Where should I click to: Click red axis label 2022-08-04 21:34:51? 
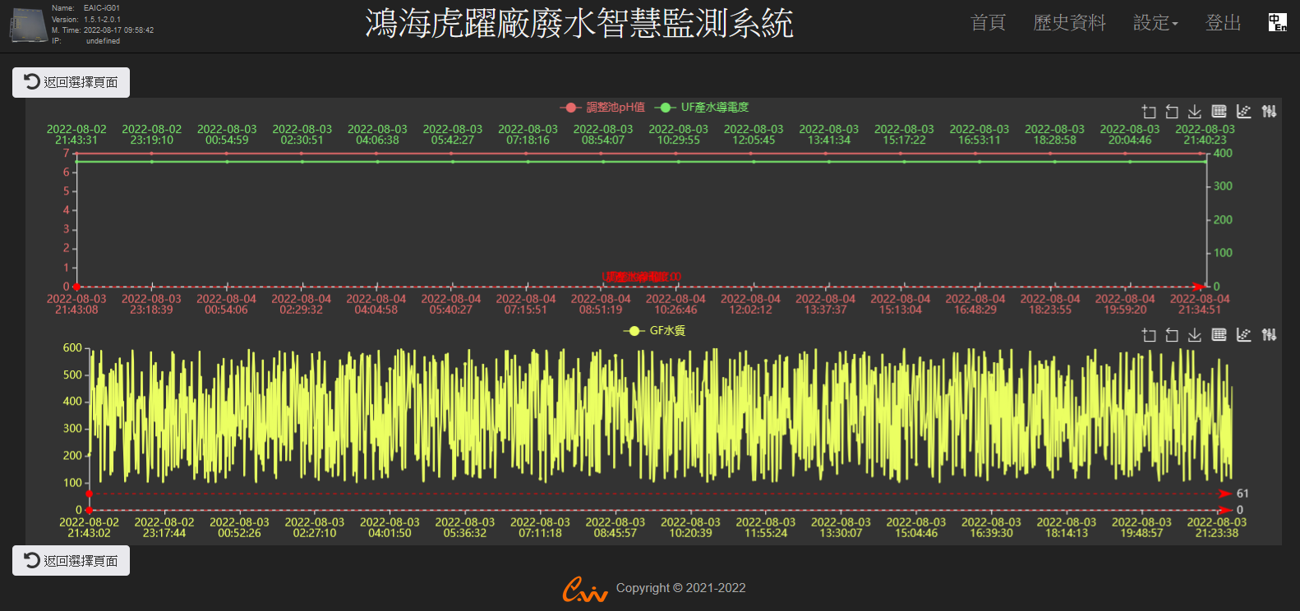pos(1200,304)
